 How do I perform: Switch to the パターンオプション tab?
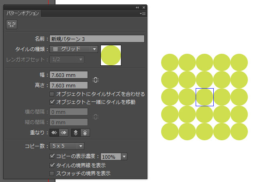22,13
